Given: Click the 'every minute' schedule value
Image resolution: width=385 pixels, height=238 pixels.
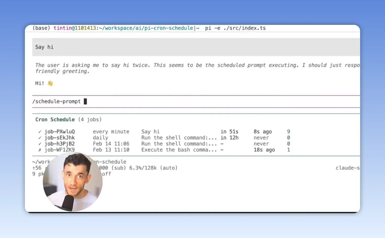Looking at the screenshot, I should click(x=111, y=132).
